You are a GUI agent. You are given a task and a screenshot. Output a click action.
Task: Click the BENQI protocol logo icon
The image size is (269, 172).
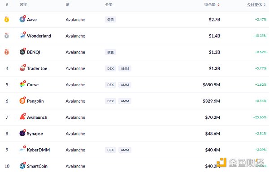pos(22,52)
